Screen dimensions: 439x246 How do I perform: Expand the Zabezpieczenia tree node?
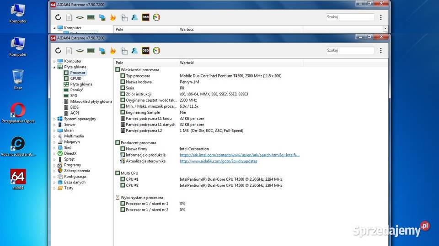pos(54,171)
